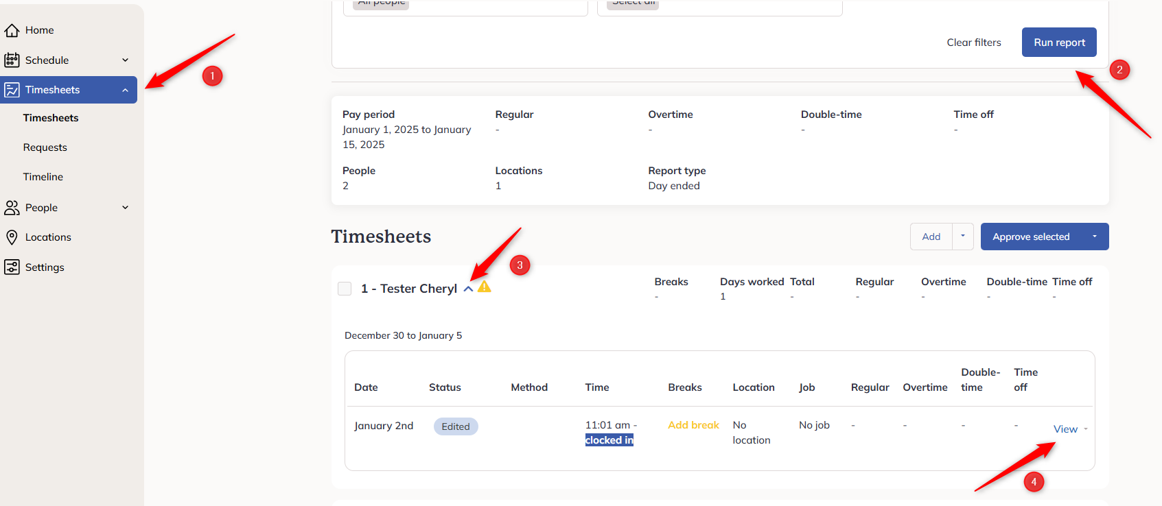The width and height of the screenshot is (1162, 506).
Task: Click the 'No location' cell
Action: point(752,433)
